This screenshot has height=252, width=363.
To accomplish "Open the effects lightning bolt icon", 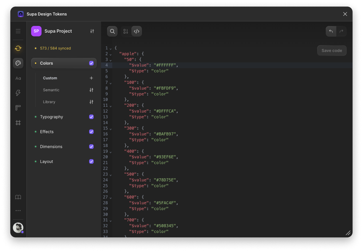I will point(18,93).
